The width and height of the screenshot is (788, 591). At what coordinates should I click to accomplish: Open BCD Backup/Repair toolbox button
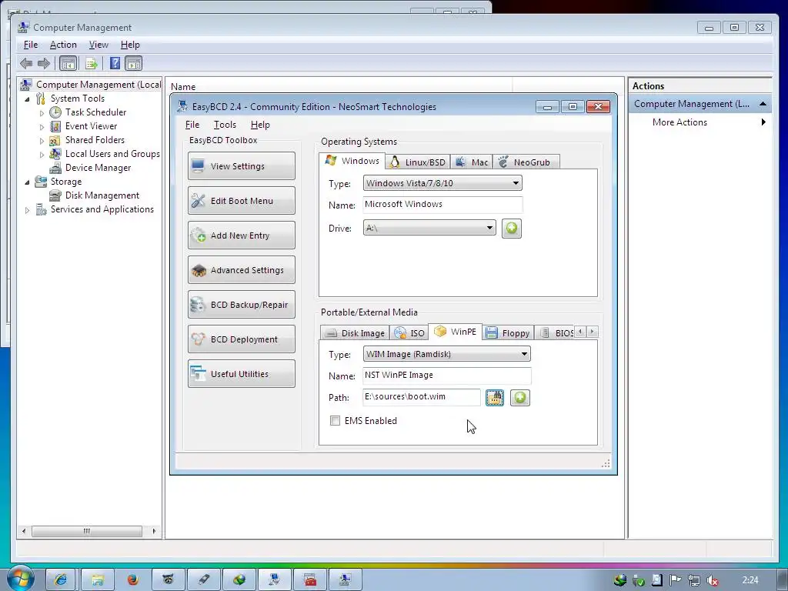click(241, 305)
